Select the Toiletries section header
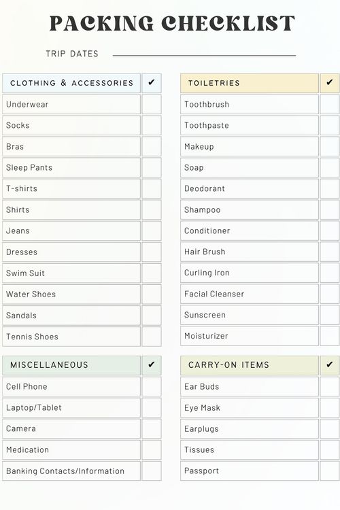Image resolution: width=340 pixels, height=510 pixels. click(x=250, y=83)
